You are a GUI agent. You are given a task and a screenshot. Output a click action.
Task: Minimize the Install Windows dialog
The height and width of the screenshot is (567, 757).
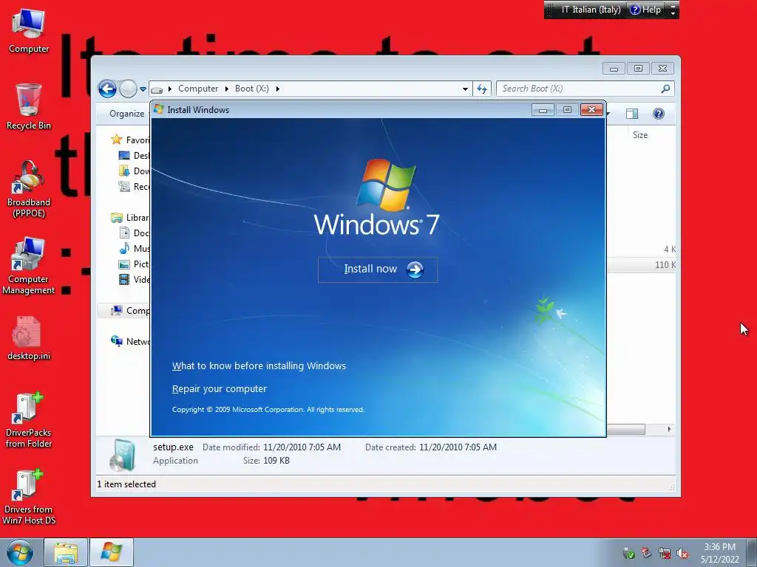tap(543, 111)
